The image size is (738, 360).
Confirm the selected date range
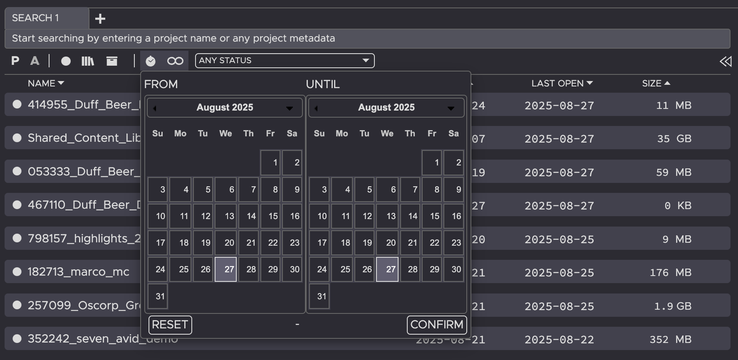(x=437, y=325)
